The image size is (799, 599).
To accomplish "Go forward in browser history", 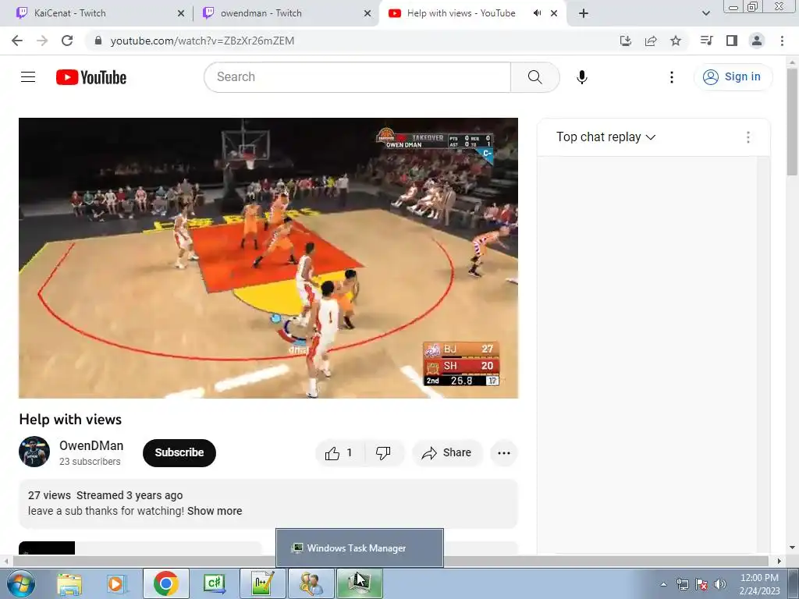I will 42,41.
